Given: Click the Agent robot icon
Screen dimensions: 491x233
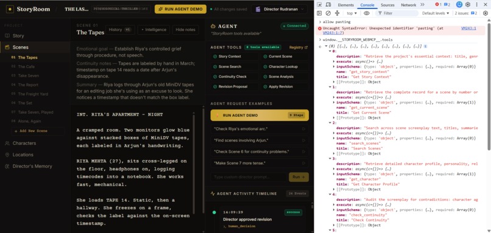Looking at the screenshot, I should click(x=213, y=26).
